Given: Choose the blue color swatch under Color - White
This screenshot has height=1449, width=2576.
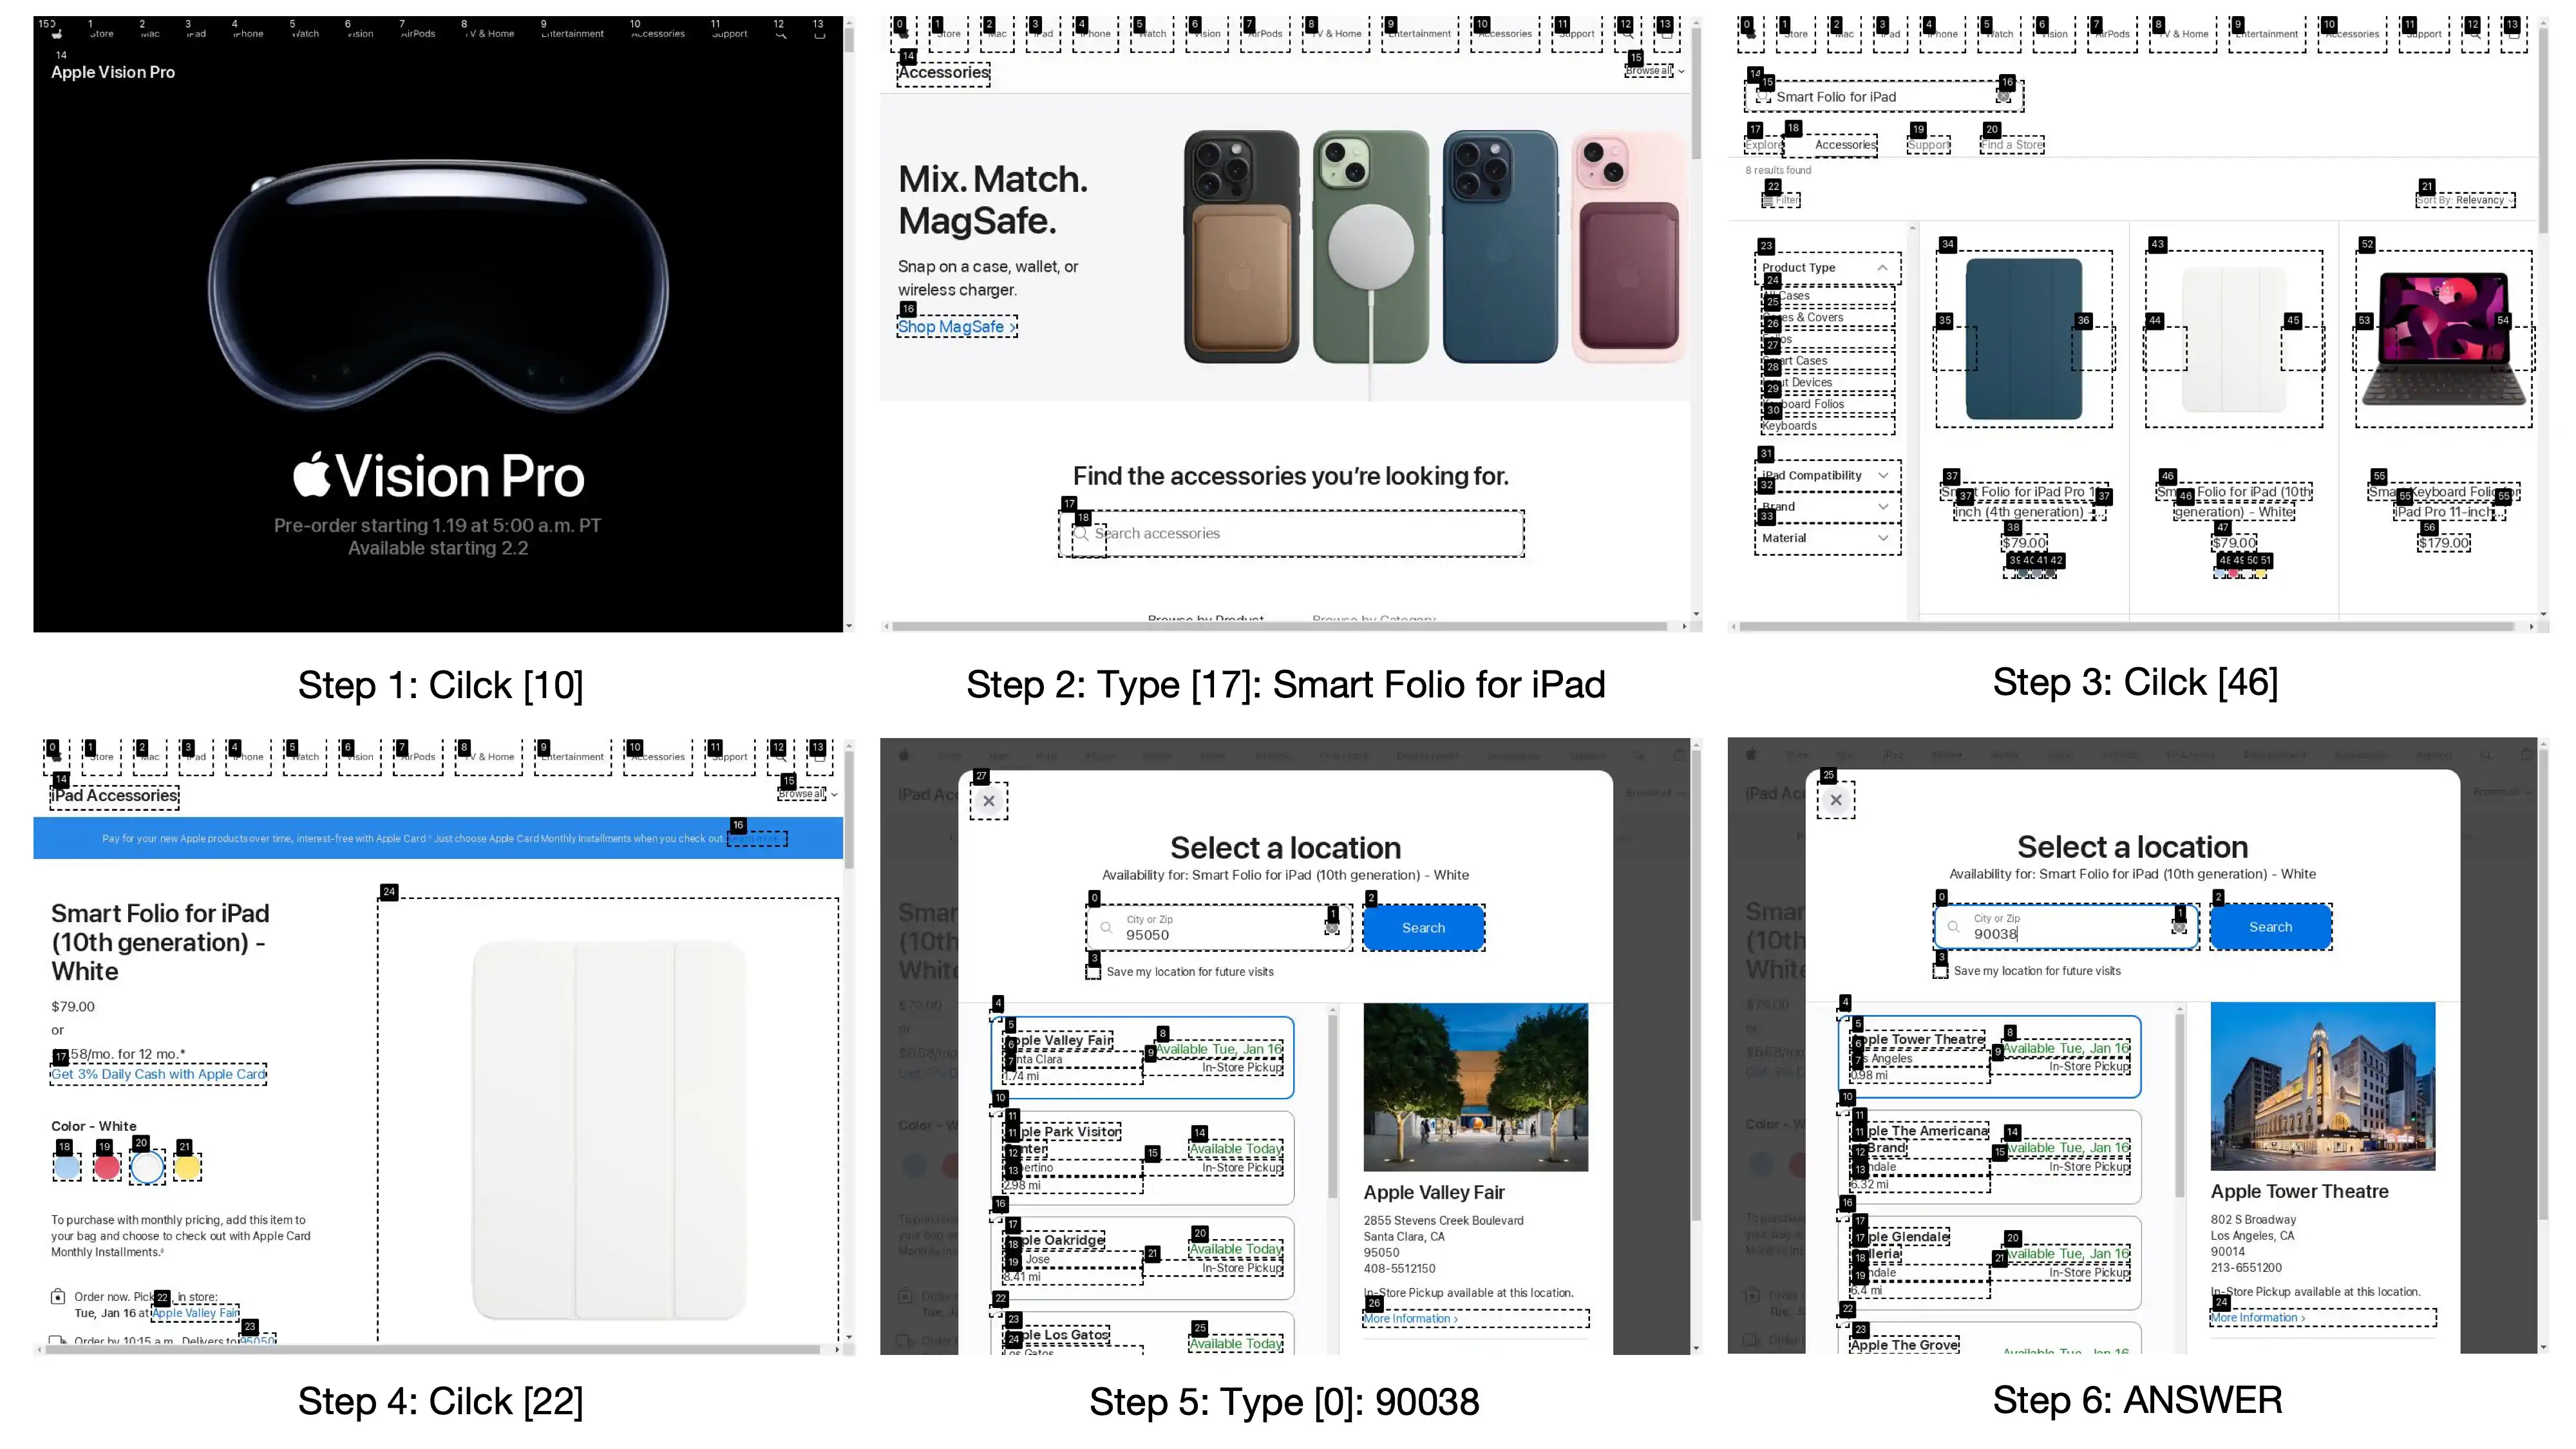Looking at the screenshot, I should click(67, 1167).
